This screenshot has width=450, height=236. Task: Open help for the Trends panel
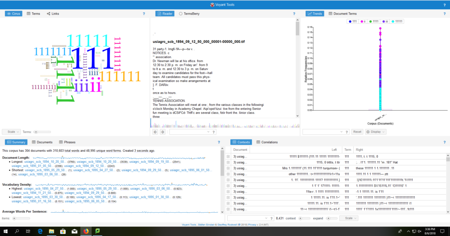pyautogui.click(x=445, y=14)
